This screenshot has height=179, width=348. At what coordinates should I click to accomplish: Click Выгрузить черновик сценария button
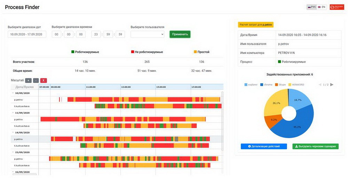tap(315, 146)
